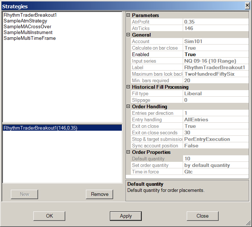Select the AtrProfit property label

[x=157, y=22]
